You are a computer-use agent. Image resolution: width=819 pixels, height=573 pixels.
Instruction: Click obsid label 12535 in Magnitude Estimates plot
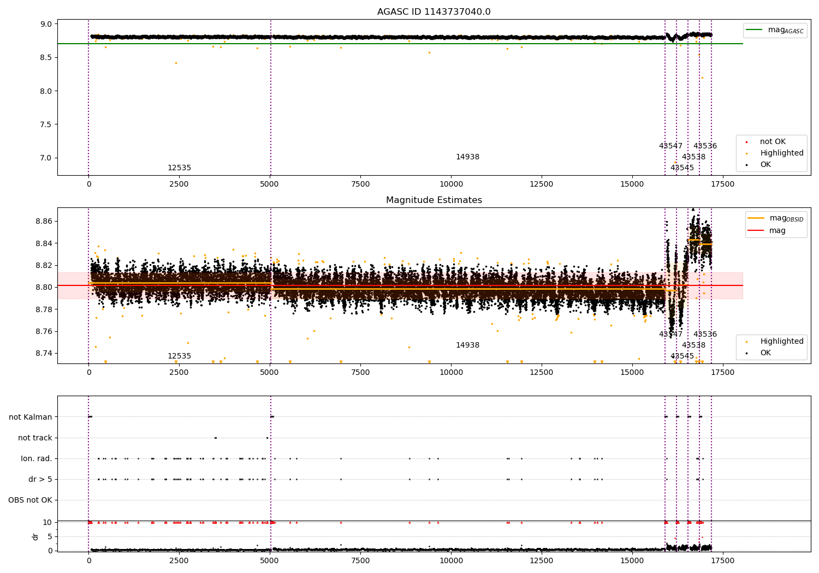[179, 356]
